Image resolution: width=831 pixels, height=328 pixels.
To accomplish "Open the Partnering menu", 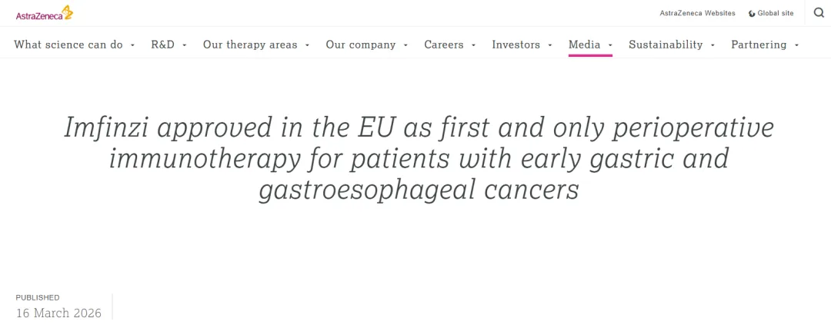I will click(759, 45).
